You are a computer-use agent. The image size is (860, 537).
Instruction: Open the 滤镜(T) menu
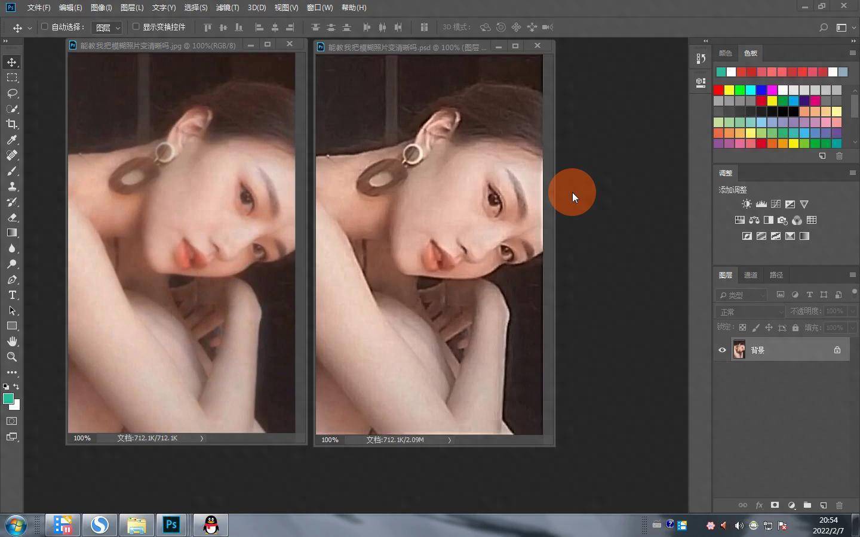[227, 8]
